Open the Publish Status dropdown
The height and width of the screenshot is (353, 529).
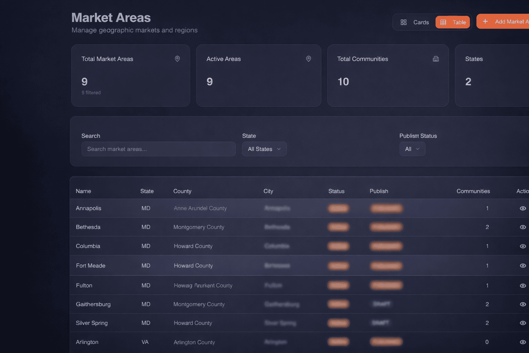click(x=412, y=149)
